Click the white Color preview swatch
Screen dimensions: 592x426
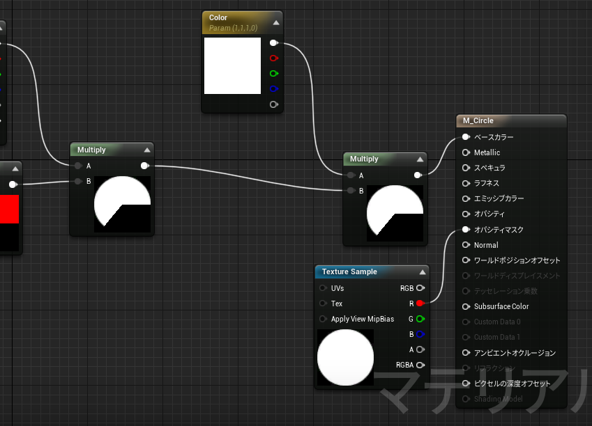tap(232, 65)
